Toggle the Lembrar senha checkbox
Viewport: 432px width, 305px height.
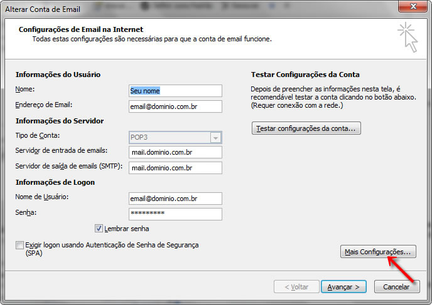coord(99,229)
